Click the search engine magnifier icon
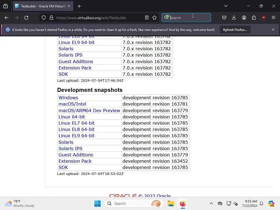This screenshot has width=280, height=210. (x=167, y=17)
